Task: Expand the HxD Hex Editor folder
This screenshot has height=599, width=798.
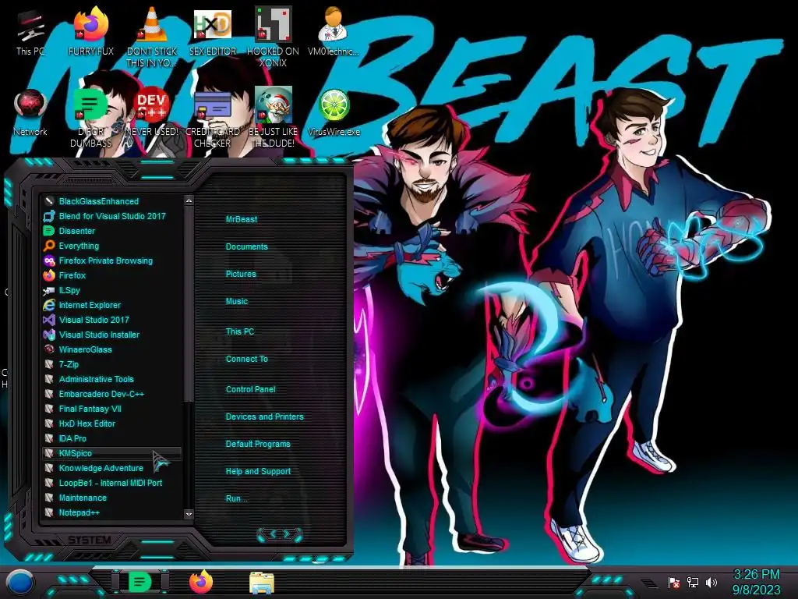Action: pyautogui.click(x=112, y=424)
